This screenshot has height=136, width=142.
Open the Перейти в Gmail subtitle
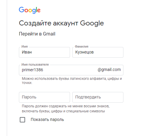click(x=37, y=34)
